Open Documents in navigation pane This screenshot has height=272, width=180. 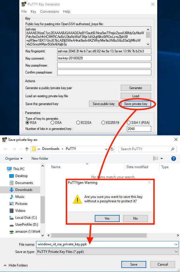click(x=21, y=183)
